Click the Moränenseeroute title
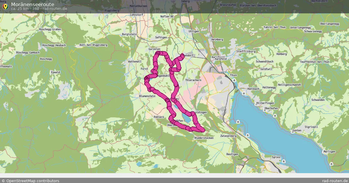Screen dimensions: 349x183 click(33, 4)
